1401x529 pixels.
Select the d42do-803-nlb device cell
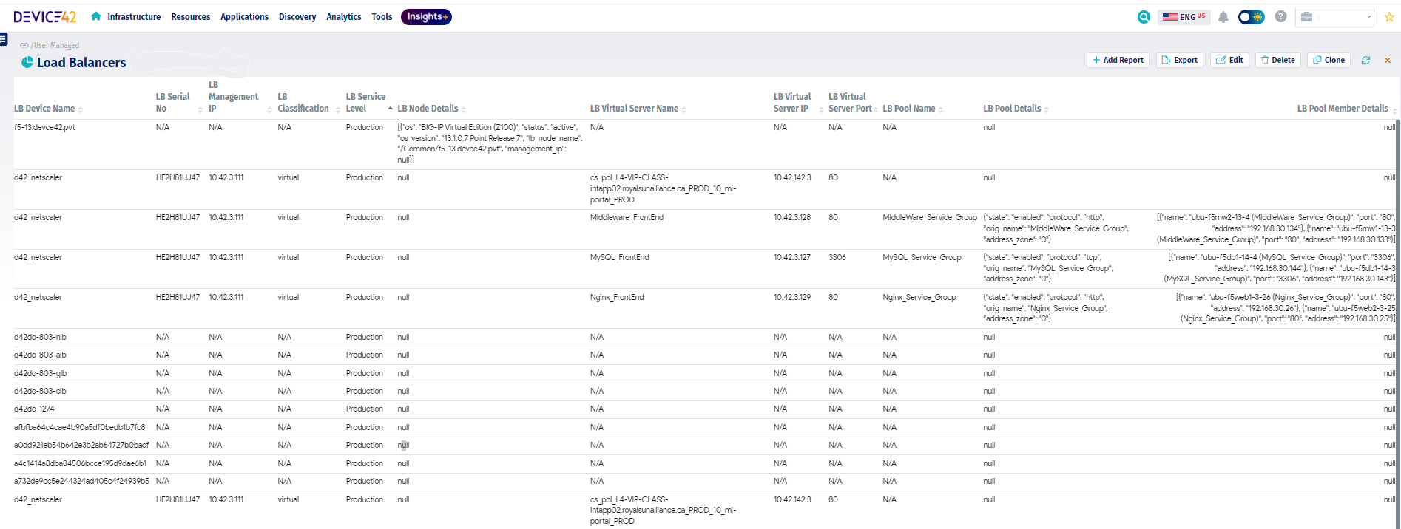pos(40,337)
